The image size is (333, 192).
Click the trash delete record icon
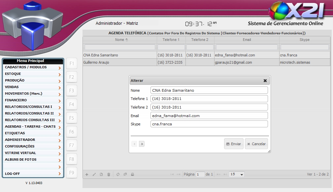[x=109, y=175]
